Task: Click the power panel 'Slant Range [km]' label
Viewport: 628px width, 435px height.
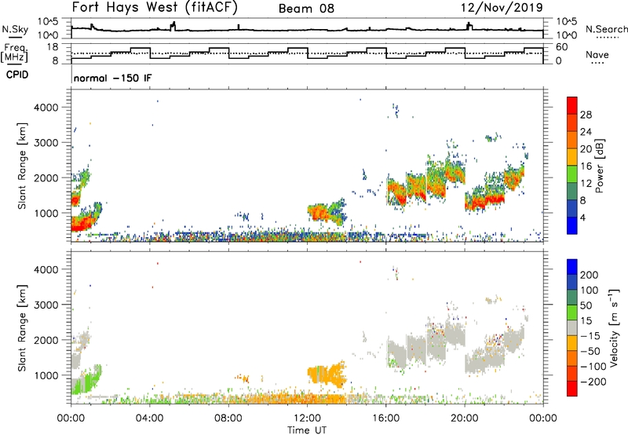Action: coord(21,166)
